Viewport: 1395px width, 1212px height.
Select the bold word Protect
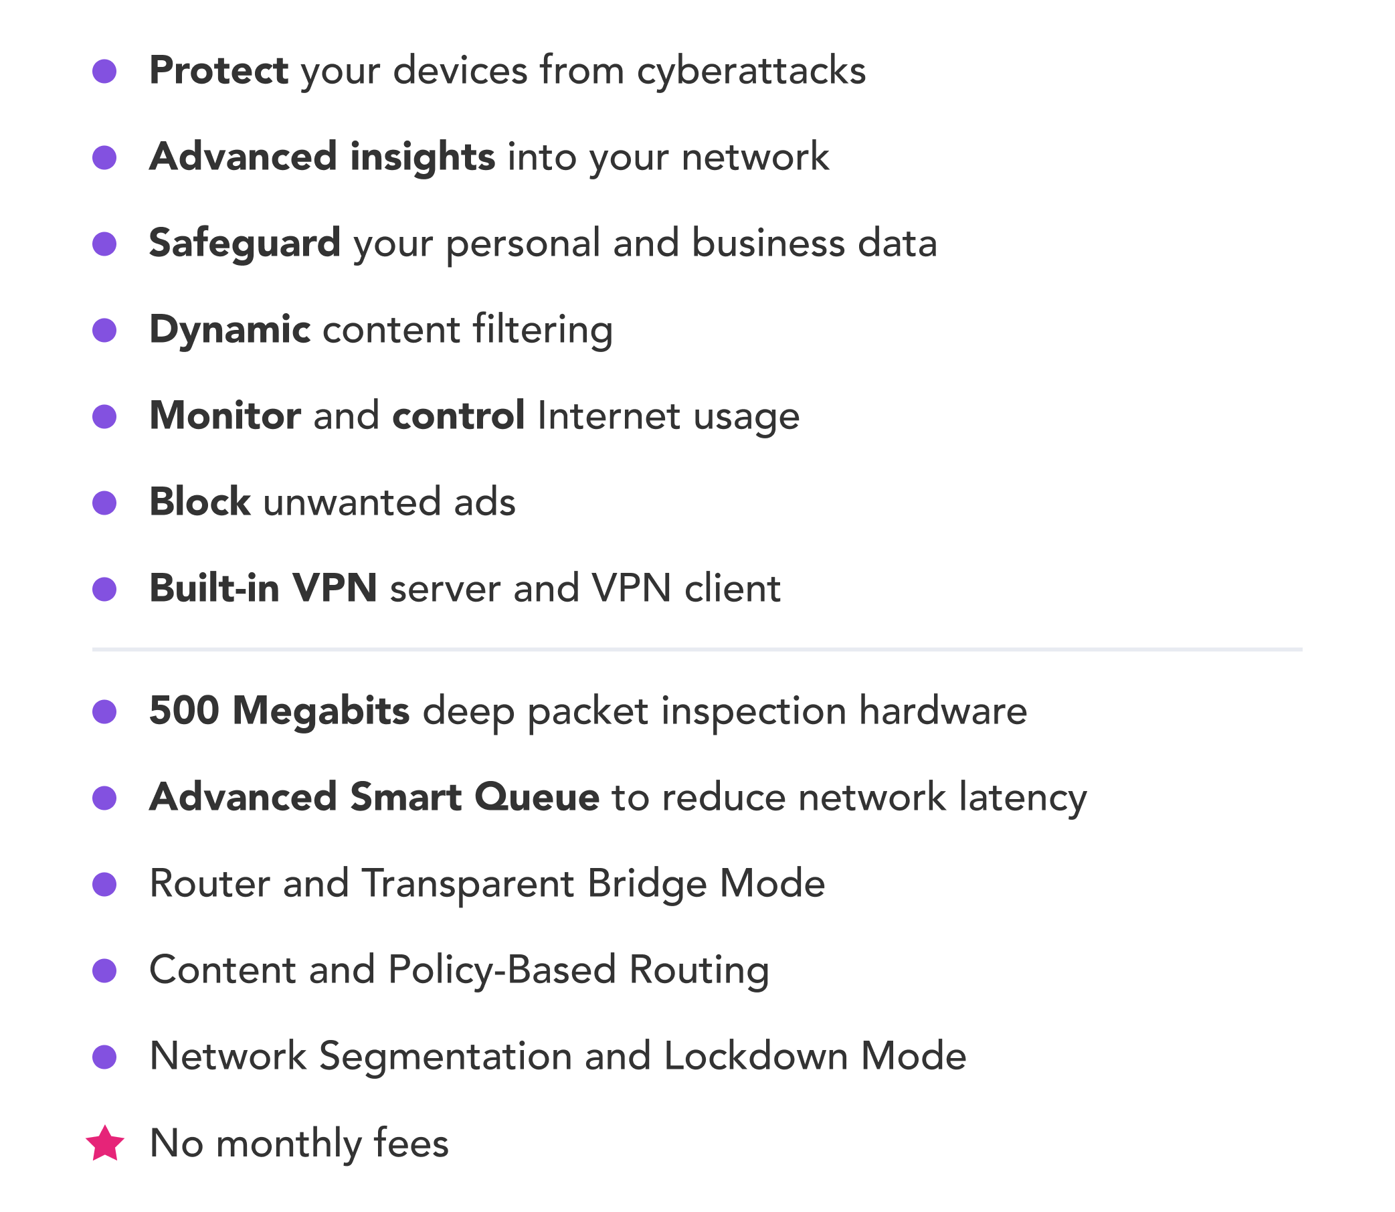(x=219, y=70)
